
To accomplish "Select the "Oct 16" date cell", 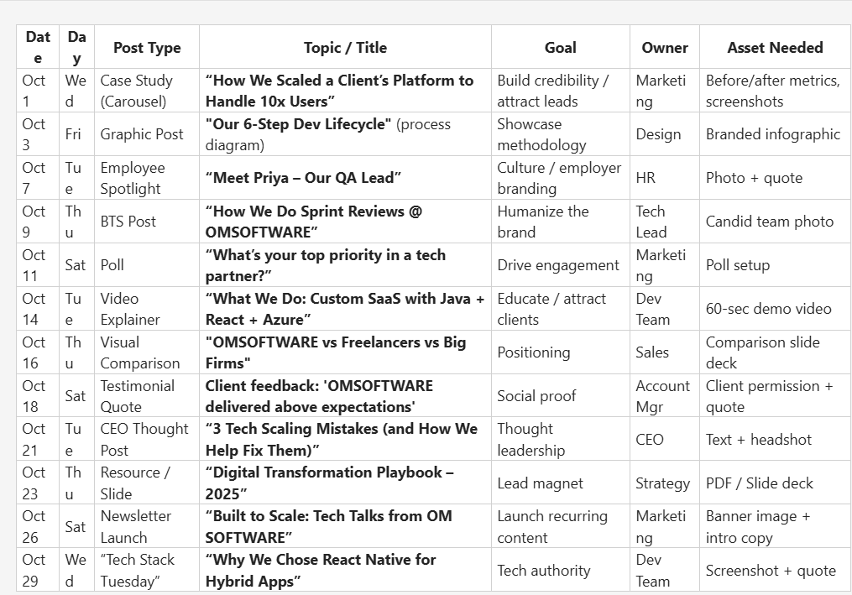I will [x=34, y=352].
